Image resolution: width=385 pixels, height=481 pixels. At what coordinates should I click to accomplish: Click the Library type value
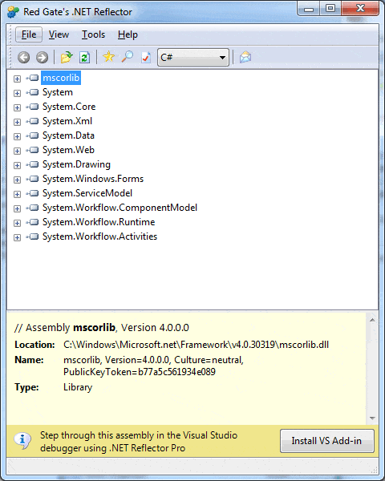click(78, 387)
